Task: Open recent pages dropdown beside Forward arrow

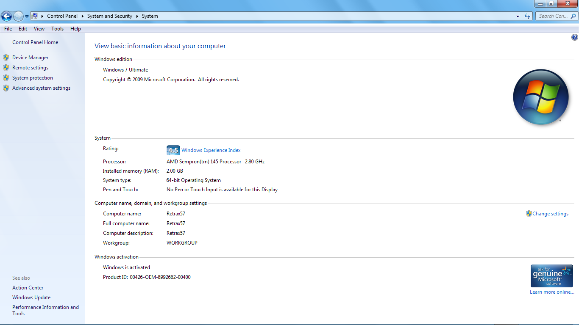Action: pos(27,17)
